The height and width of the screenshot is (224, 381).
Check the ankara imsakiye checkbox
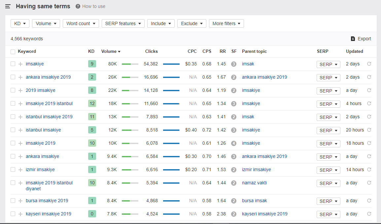click(x=13, y=156)
